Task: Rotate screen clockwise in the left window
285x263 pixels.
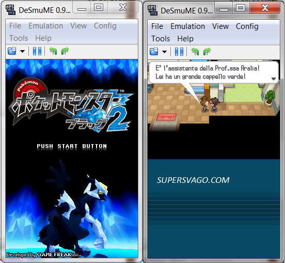Action: (x=65, y=51)
